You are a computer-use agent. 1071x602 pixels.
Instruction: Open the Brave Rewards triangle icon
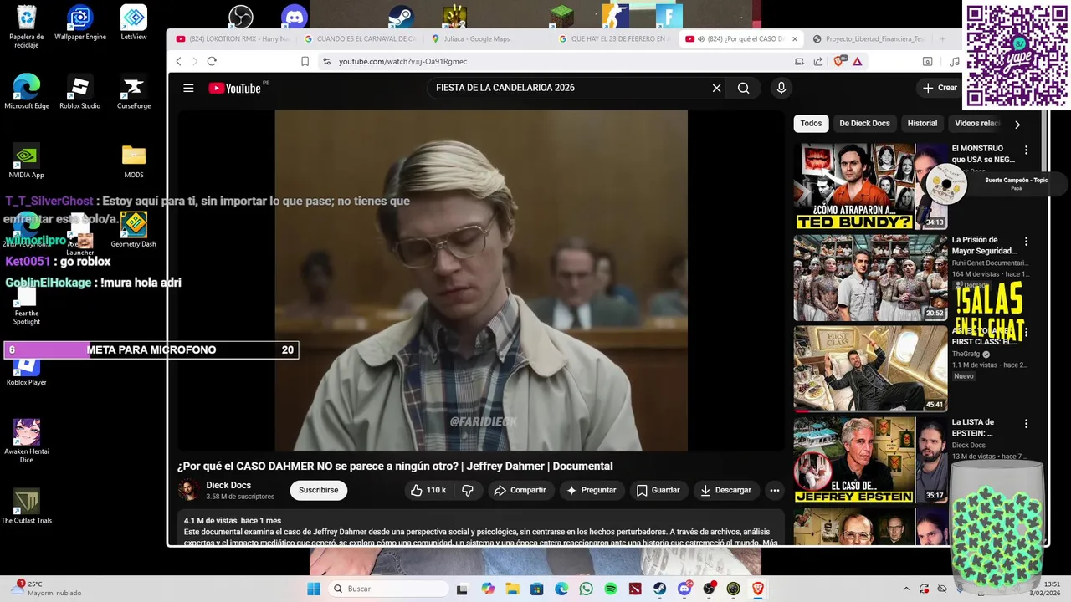tap(858, 61)
